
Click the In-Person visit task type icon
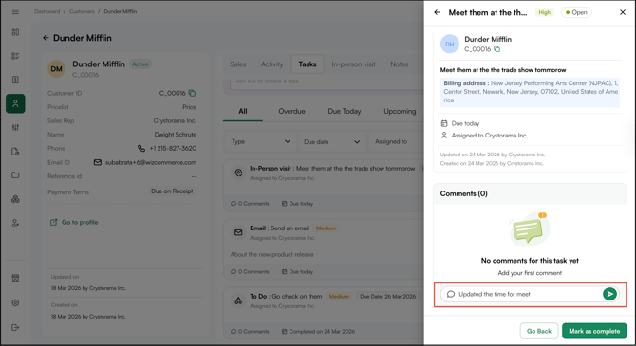pos(238,173)
